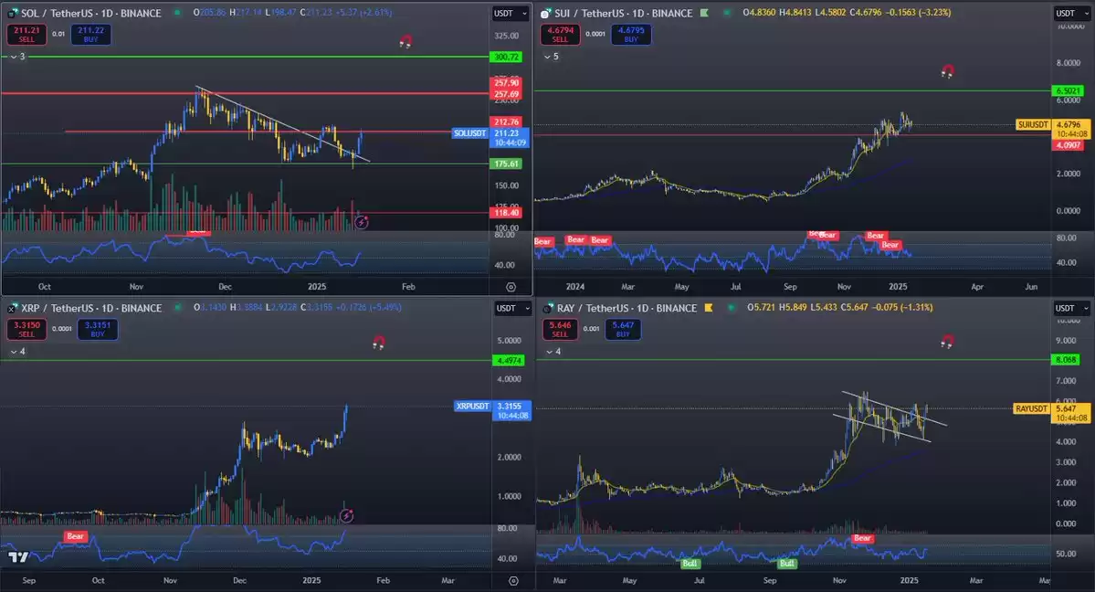The width and height of the screenshot is (1095, 592).
Task: Click the RAY coin logo icon
Action: coord(548,308)
